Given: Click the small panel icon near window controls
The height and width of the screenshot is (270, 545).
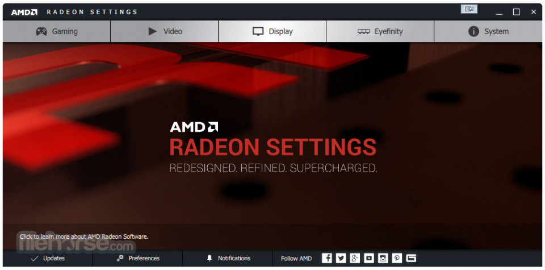Looking at the screenshot, I should pyautogui.click(x=469, y=10).
